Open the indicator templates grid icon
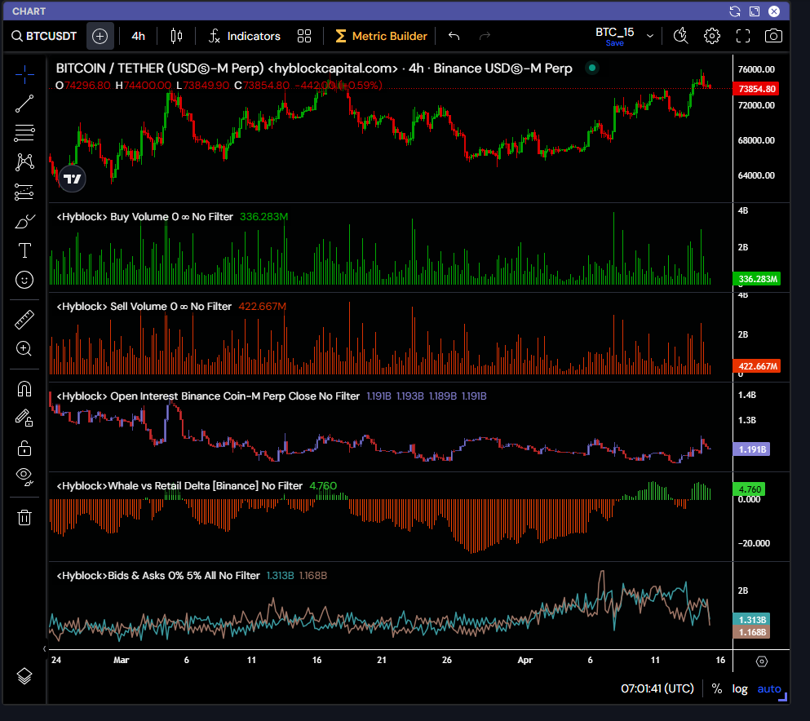 [x=304, y=36]
